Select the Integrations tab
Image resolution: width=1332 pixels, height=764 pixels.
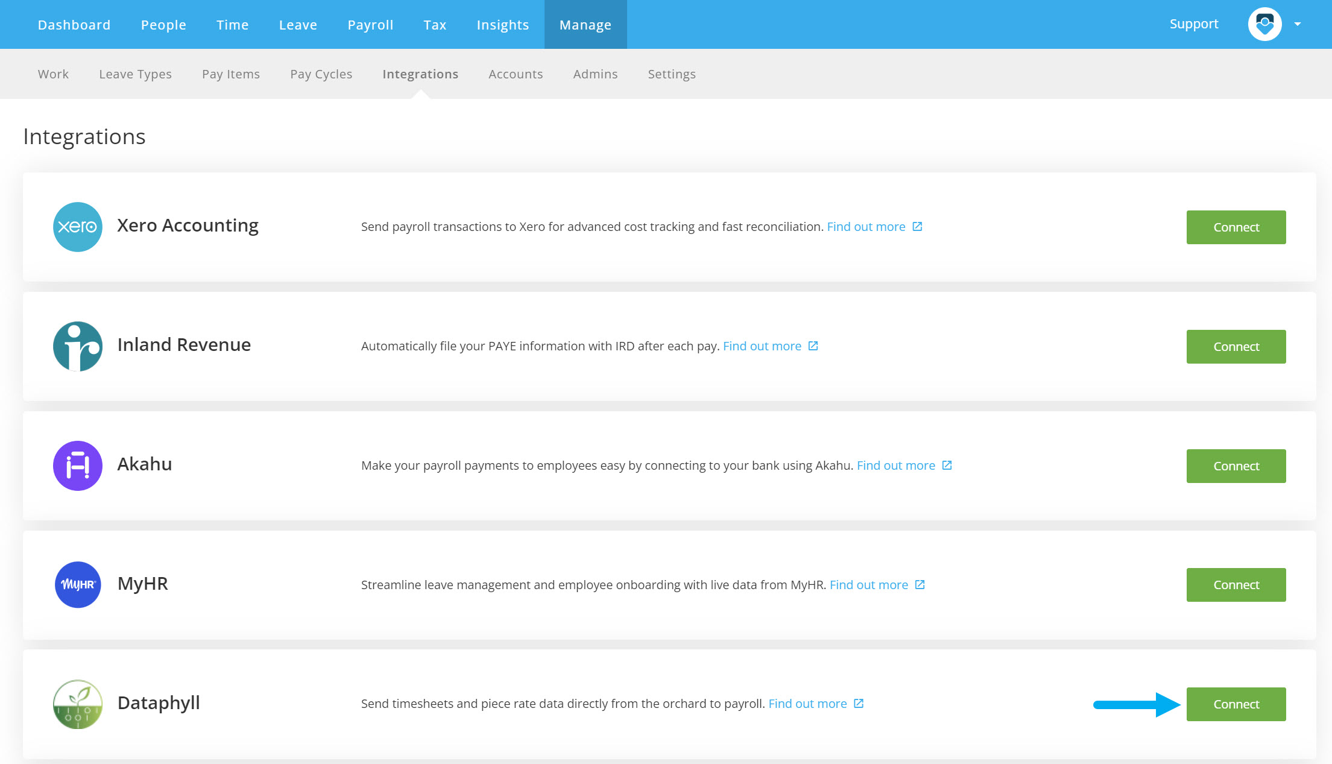[x=420, y=74]
